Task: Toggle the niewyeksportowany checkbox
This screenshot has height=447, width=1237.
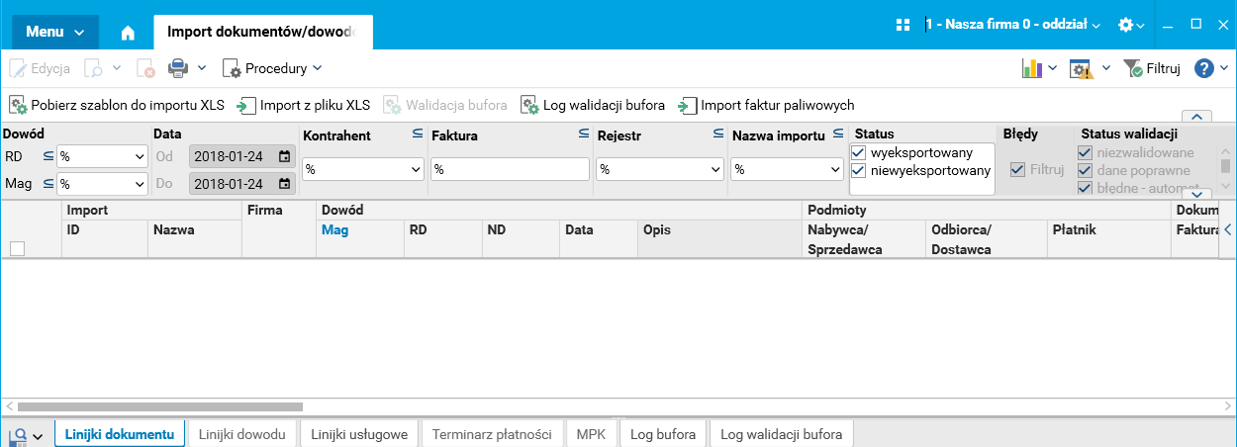Action: pyautogui.click(x=859, y=171)
